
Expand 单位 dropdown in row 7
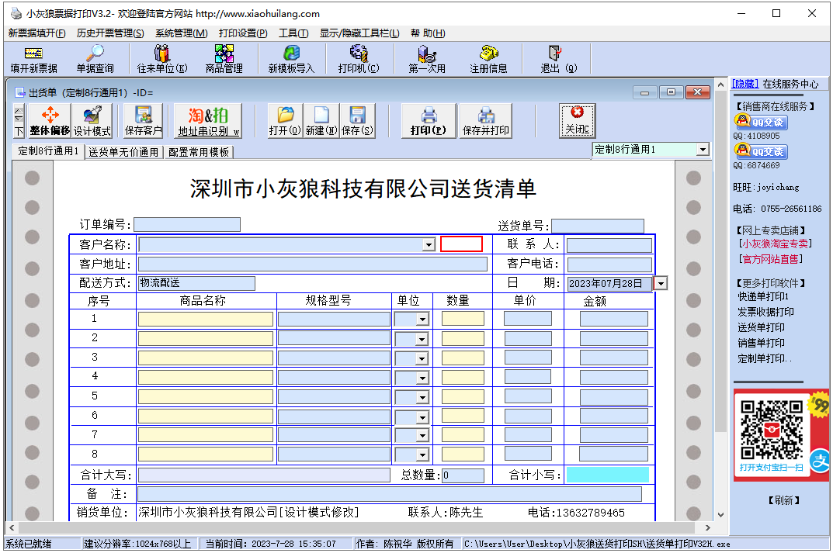click(x=422, y=436)
